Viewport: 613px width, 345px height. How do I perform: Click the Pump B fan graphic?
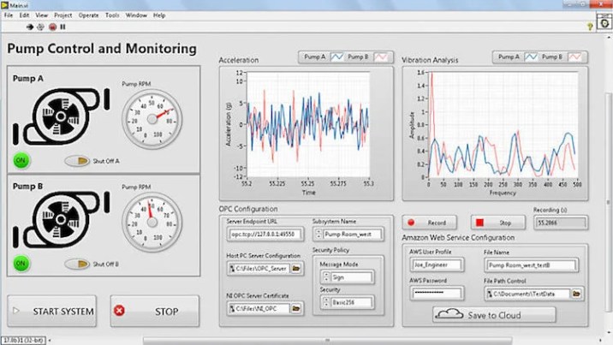(x=61, y=219)
